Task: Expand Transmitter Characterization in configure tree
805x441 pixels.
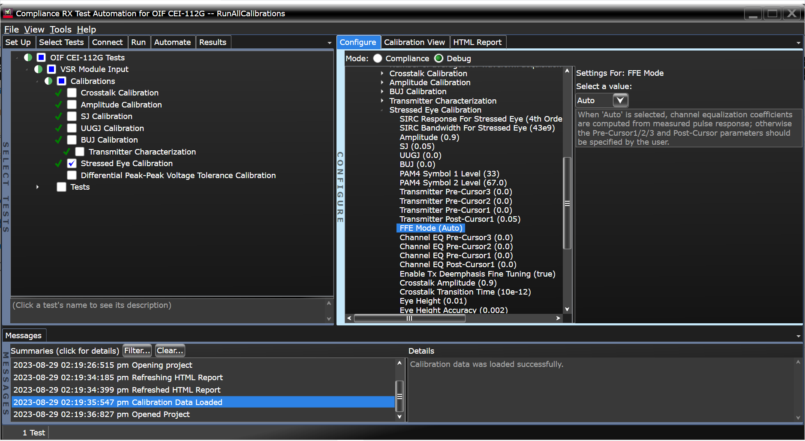Action: [382, 101]
